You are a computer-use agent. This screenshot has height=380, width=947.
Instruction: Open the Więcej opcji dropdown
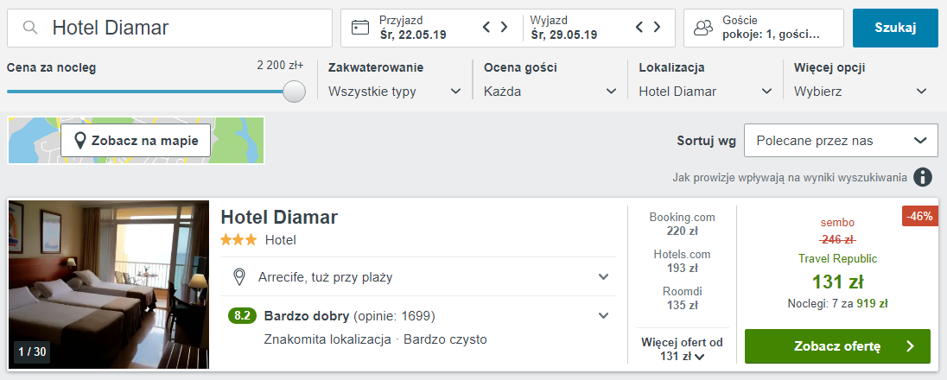click(861, 92)
